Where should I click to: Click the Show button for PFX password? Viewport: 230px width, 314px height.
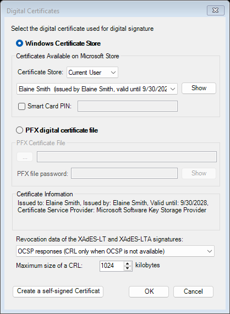click(199, 173)
